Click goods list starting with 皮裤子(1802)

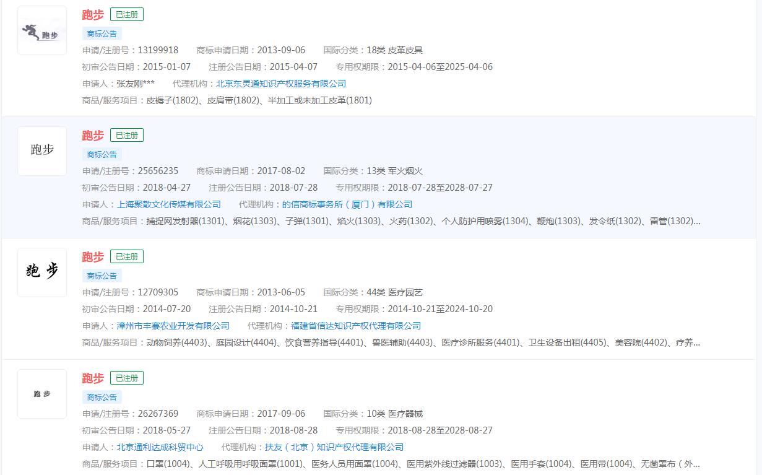coord(259,100)
